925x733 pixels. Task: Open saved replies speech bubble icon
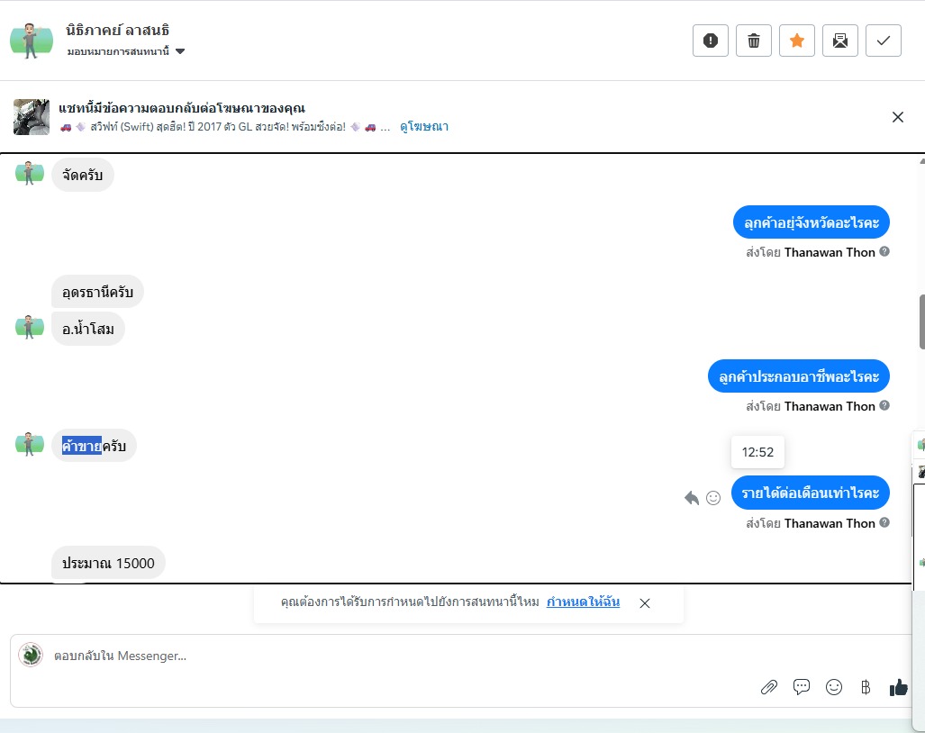[802, 687]
